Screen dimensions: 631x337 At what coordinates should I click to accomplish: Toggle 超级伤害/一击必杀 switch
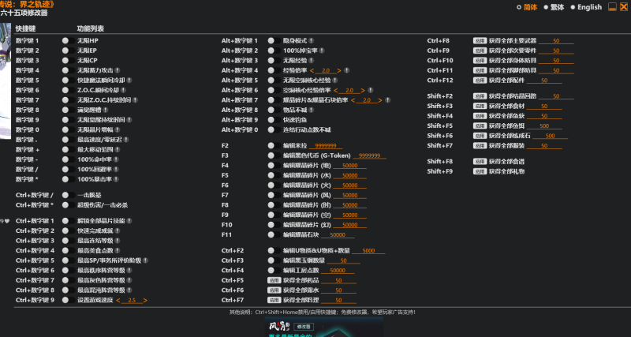[69, 205]
